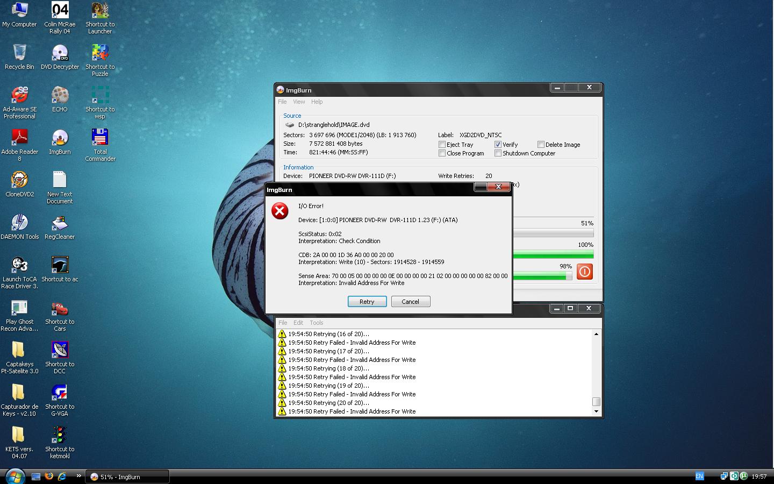
Task: Launch Play Ghost Recon Advanced icon
Action: pos(19,315)
